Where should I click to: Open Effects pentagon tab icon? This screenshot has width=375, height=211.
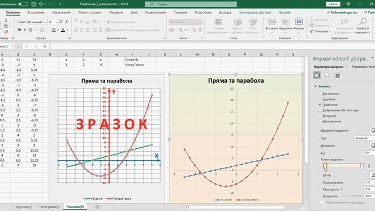click(x=327, y=75)
